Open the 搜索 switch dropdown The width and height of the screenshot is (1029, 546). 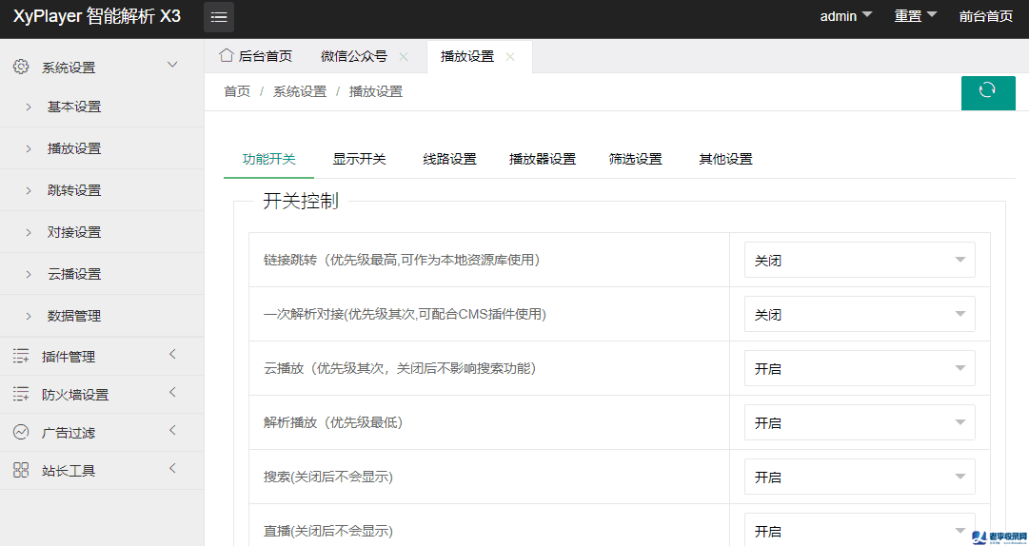tap(859, 477)
